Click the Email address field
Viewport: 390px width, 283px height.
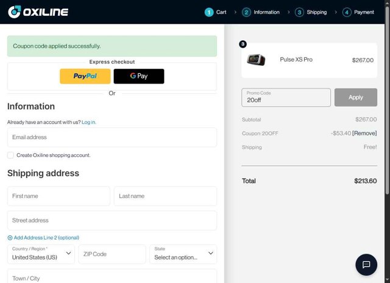tap(112, 137)
